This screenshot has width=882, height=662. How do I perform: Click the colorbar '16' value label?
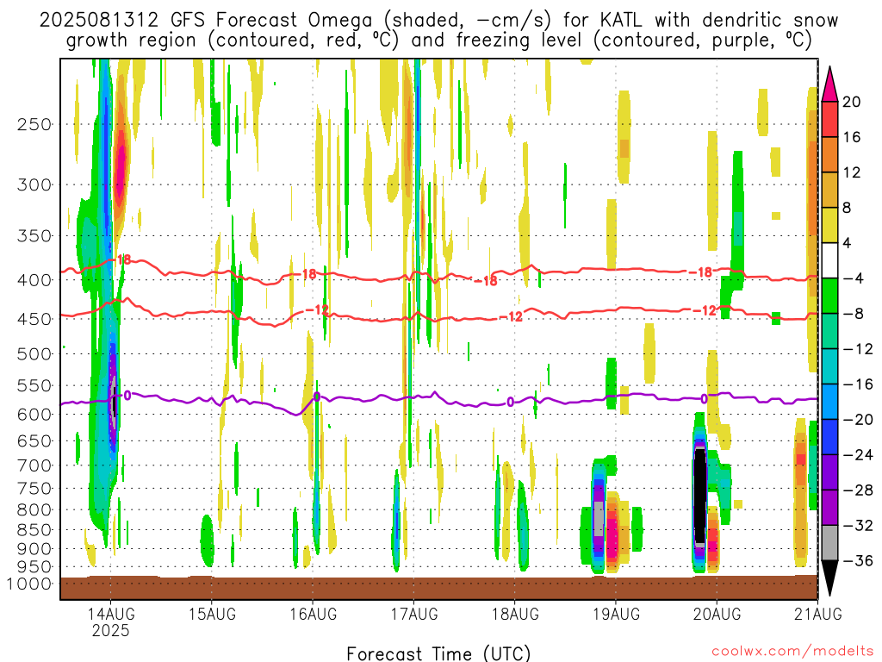tap(852, 137)
